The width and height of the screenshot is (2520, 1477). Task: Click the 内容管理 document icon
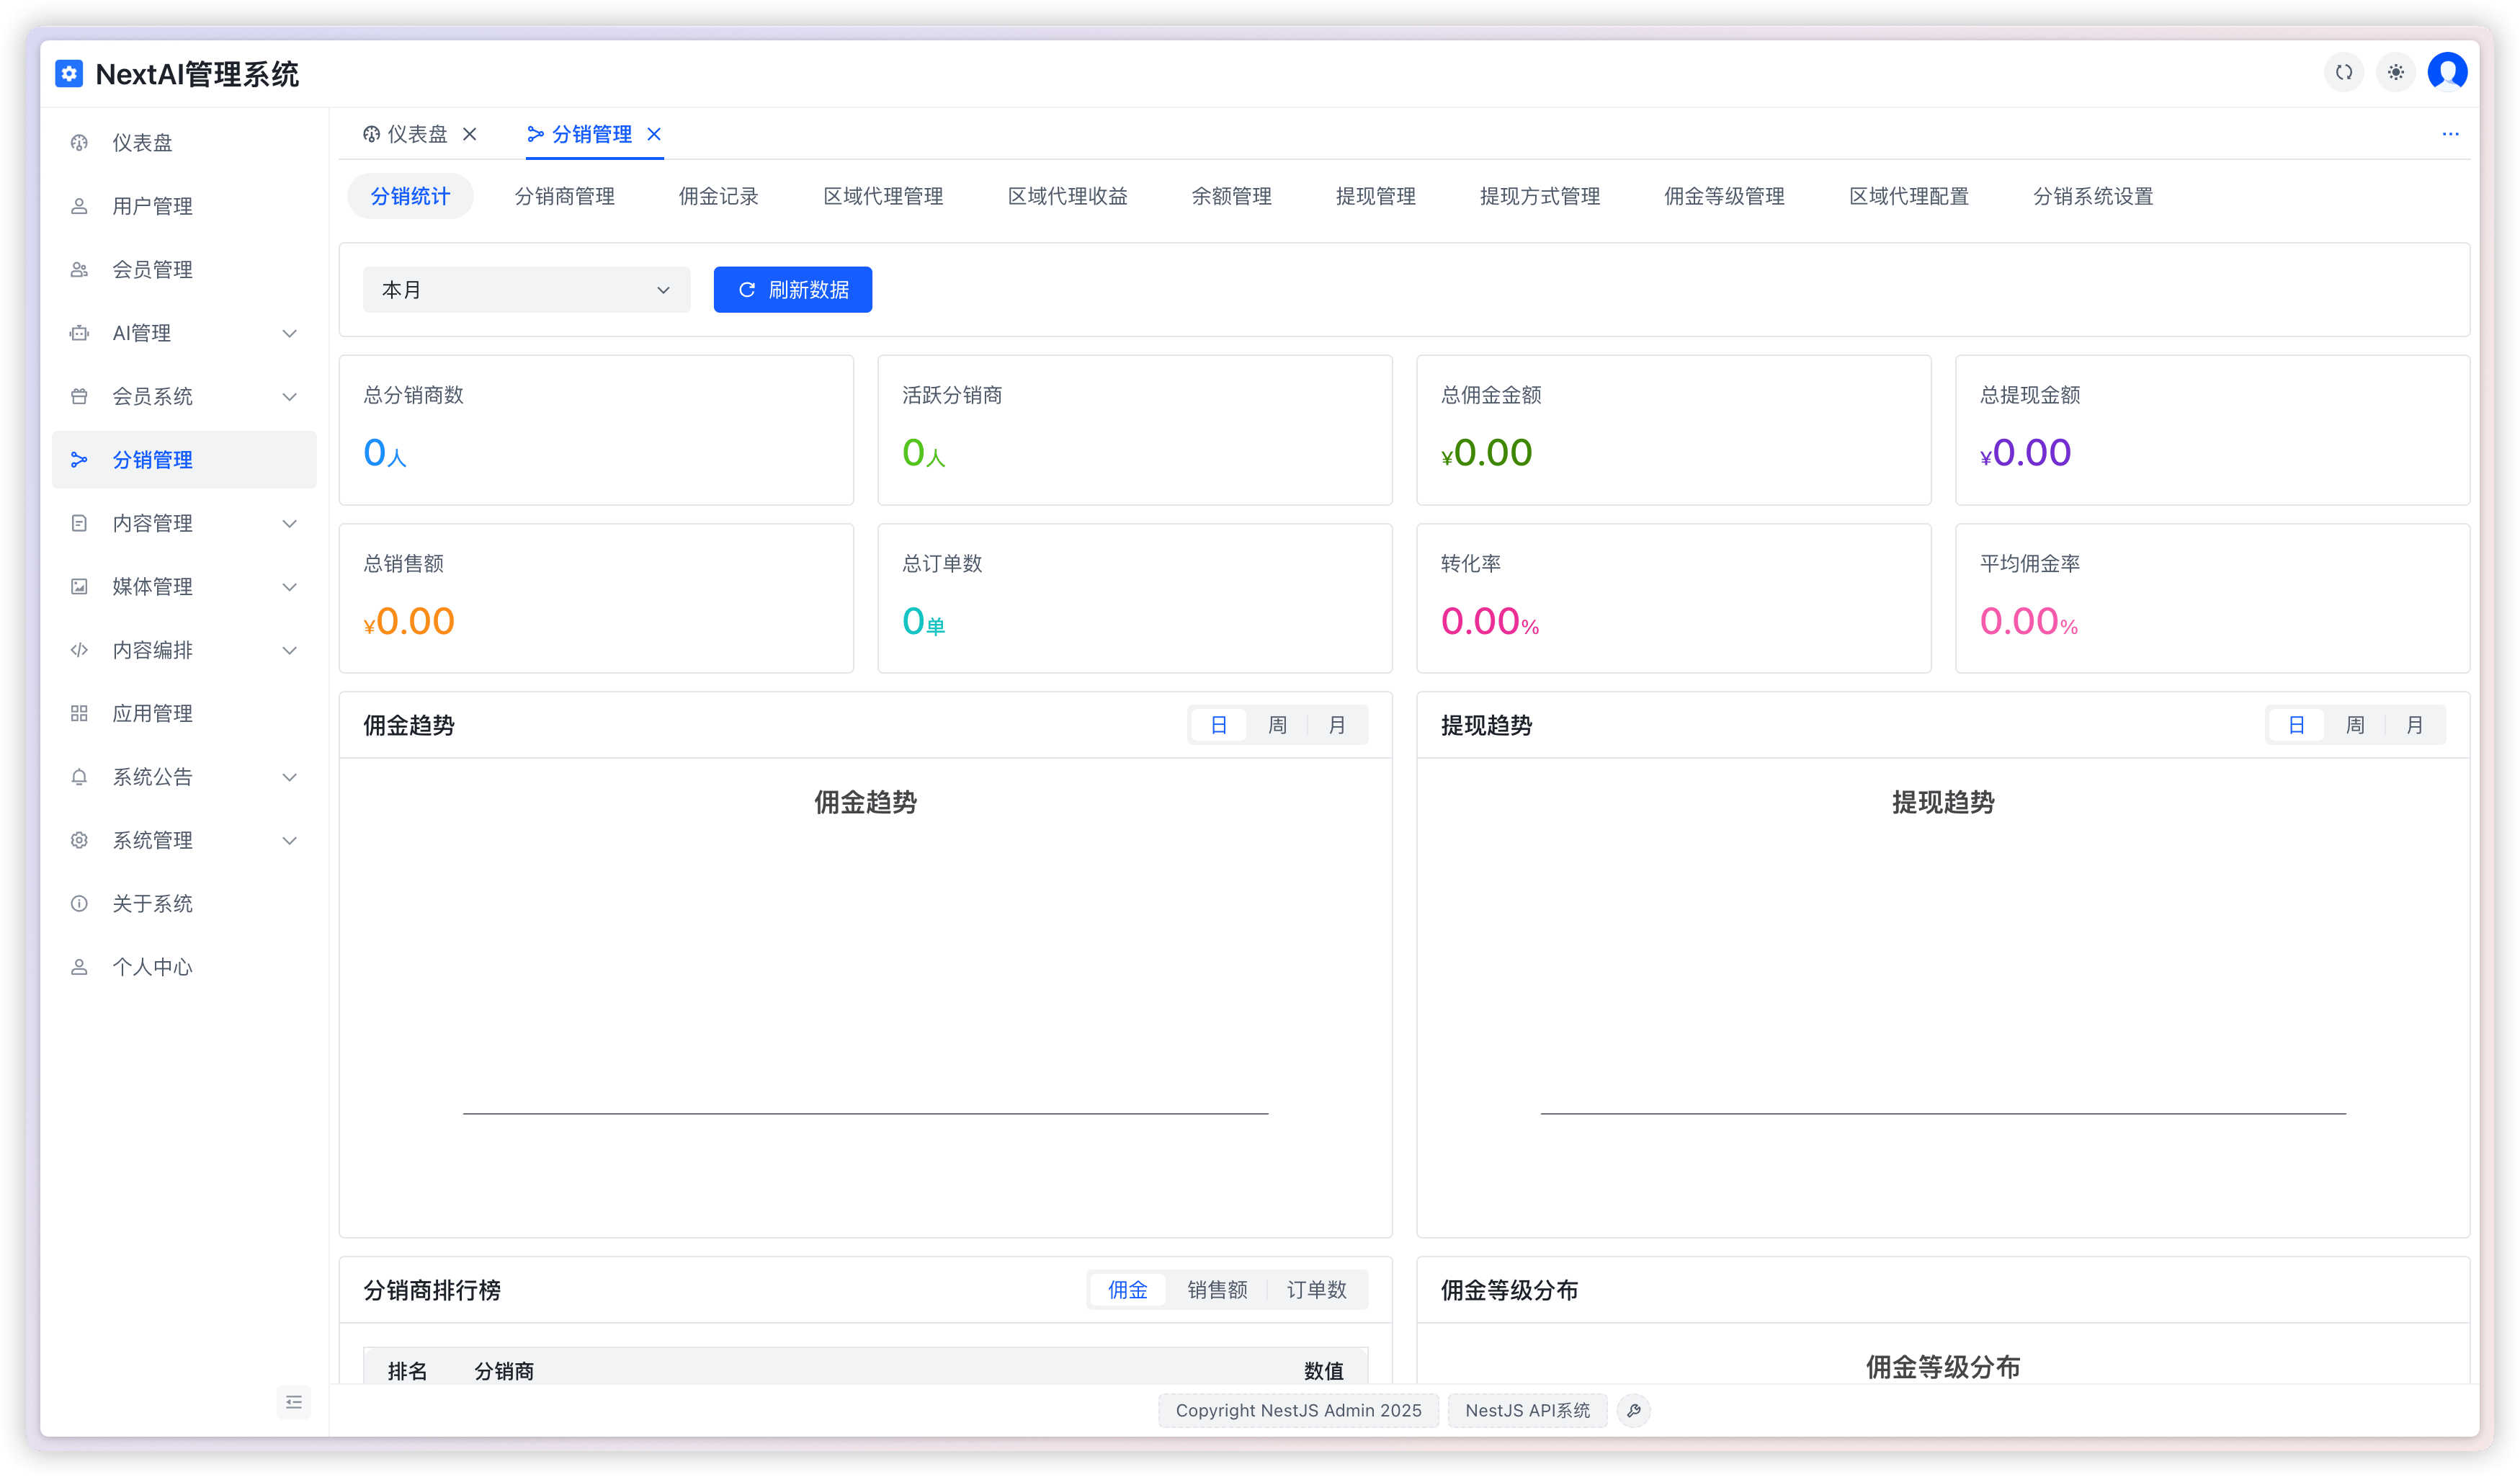pos(79,523)
